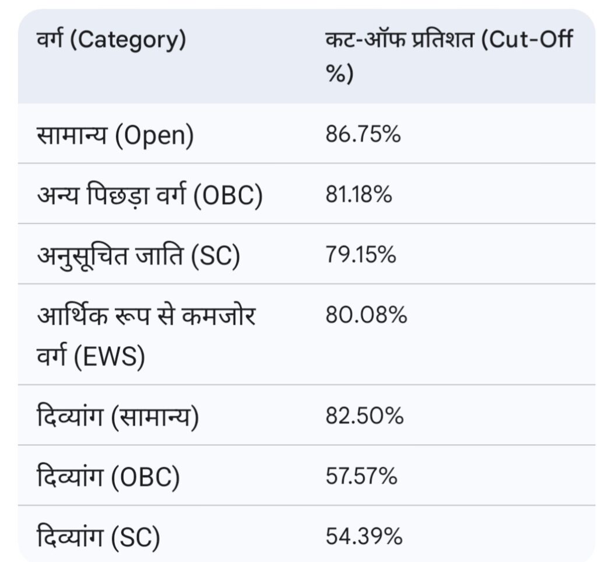Viewport: 597px width, 562px height.
Task: Click the अन्य पिछड़ा वर्ग text
Action: tap(111, 196)
